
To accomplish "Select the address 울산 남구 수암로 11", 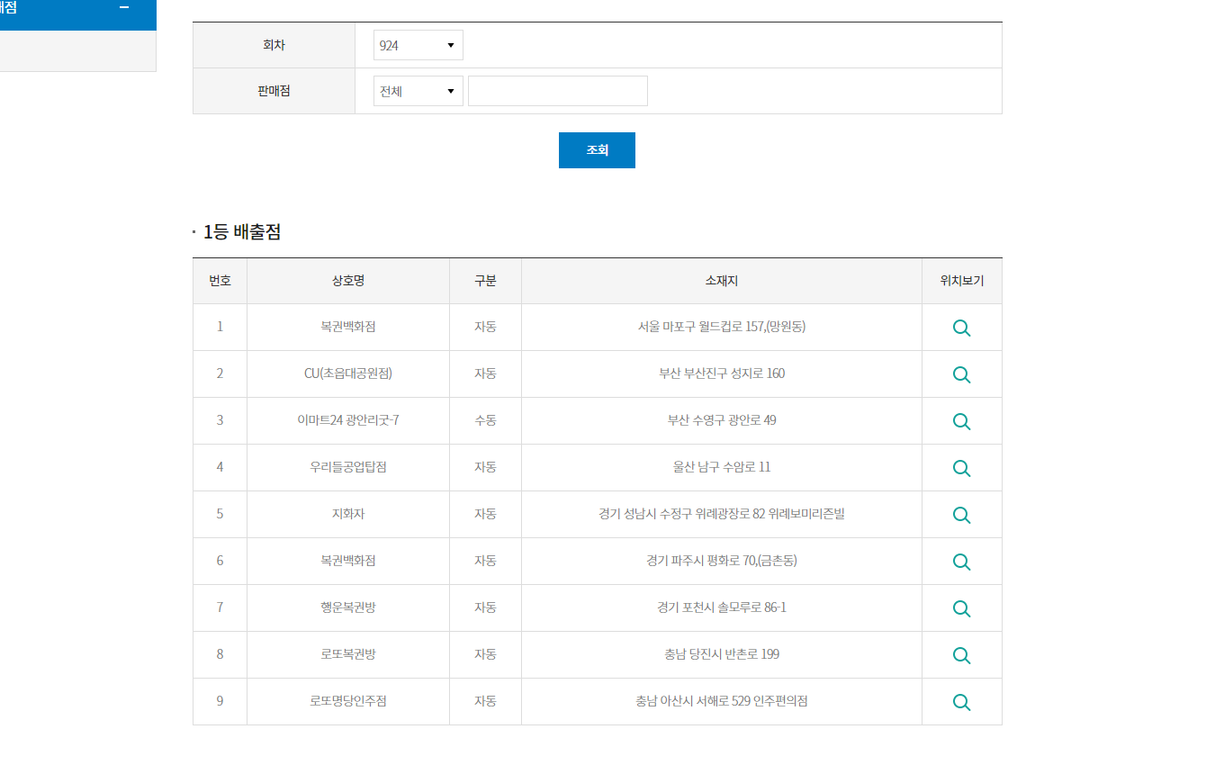I will click(x=722, y=467).
